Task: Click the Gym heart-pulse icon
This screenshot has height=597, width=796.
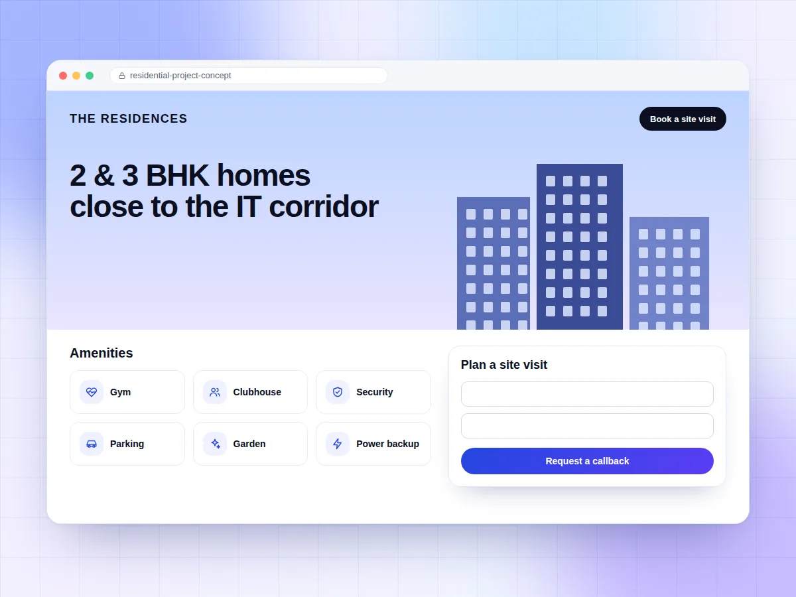Action: [92, 392]
